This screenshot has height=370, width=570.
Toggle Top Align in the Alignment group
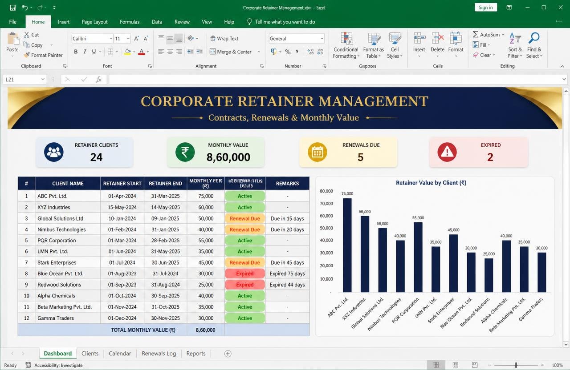[x=161, y=39]
